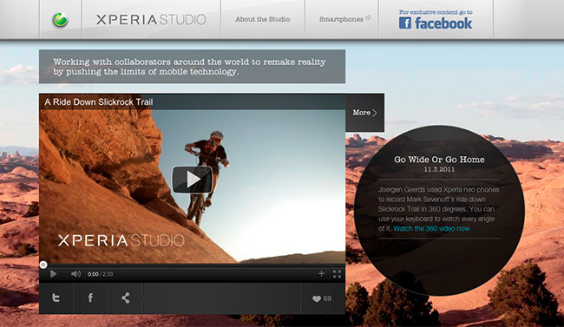This screenshot has height=327, width=564.
Task: Click the More arrow button beside video
Action: tap(364, 113)
